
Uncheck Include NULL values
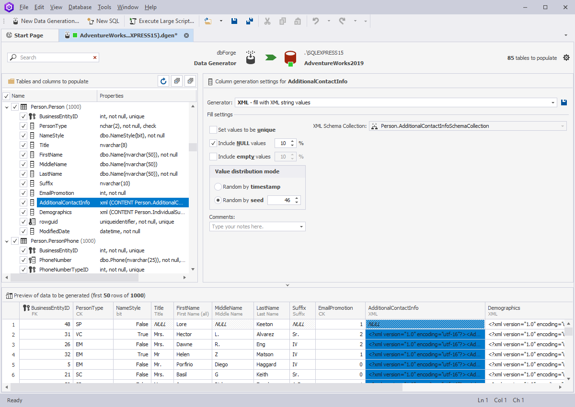(x=213, y=143)
